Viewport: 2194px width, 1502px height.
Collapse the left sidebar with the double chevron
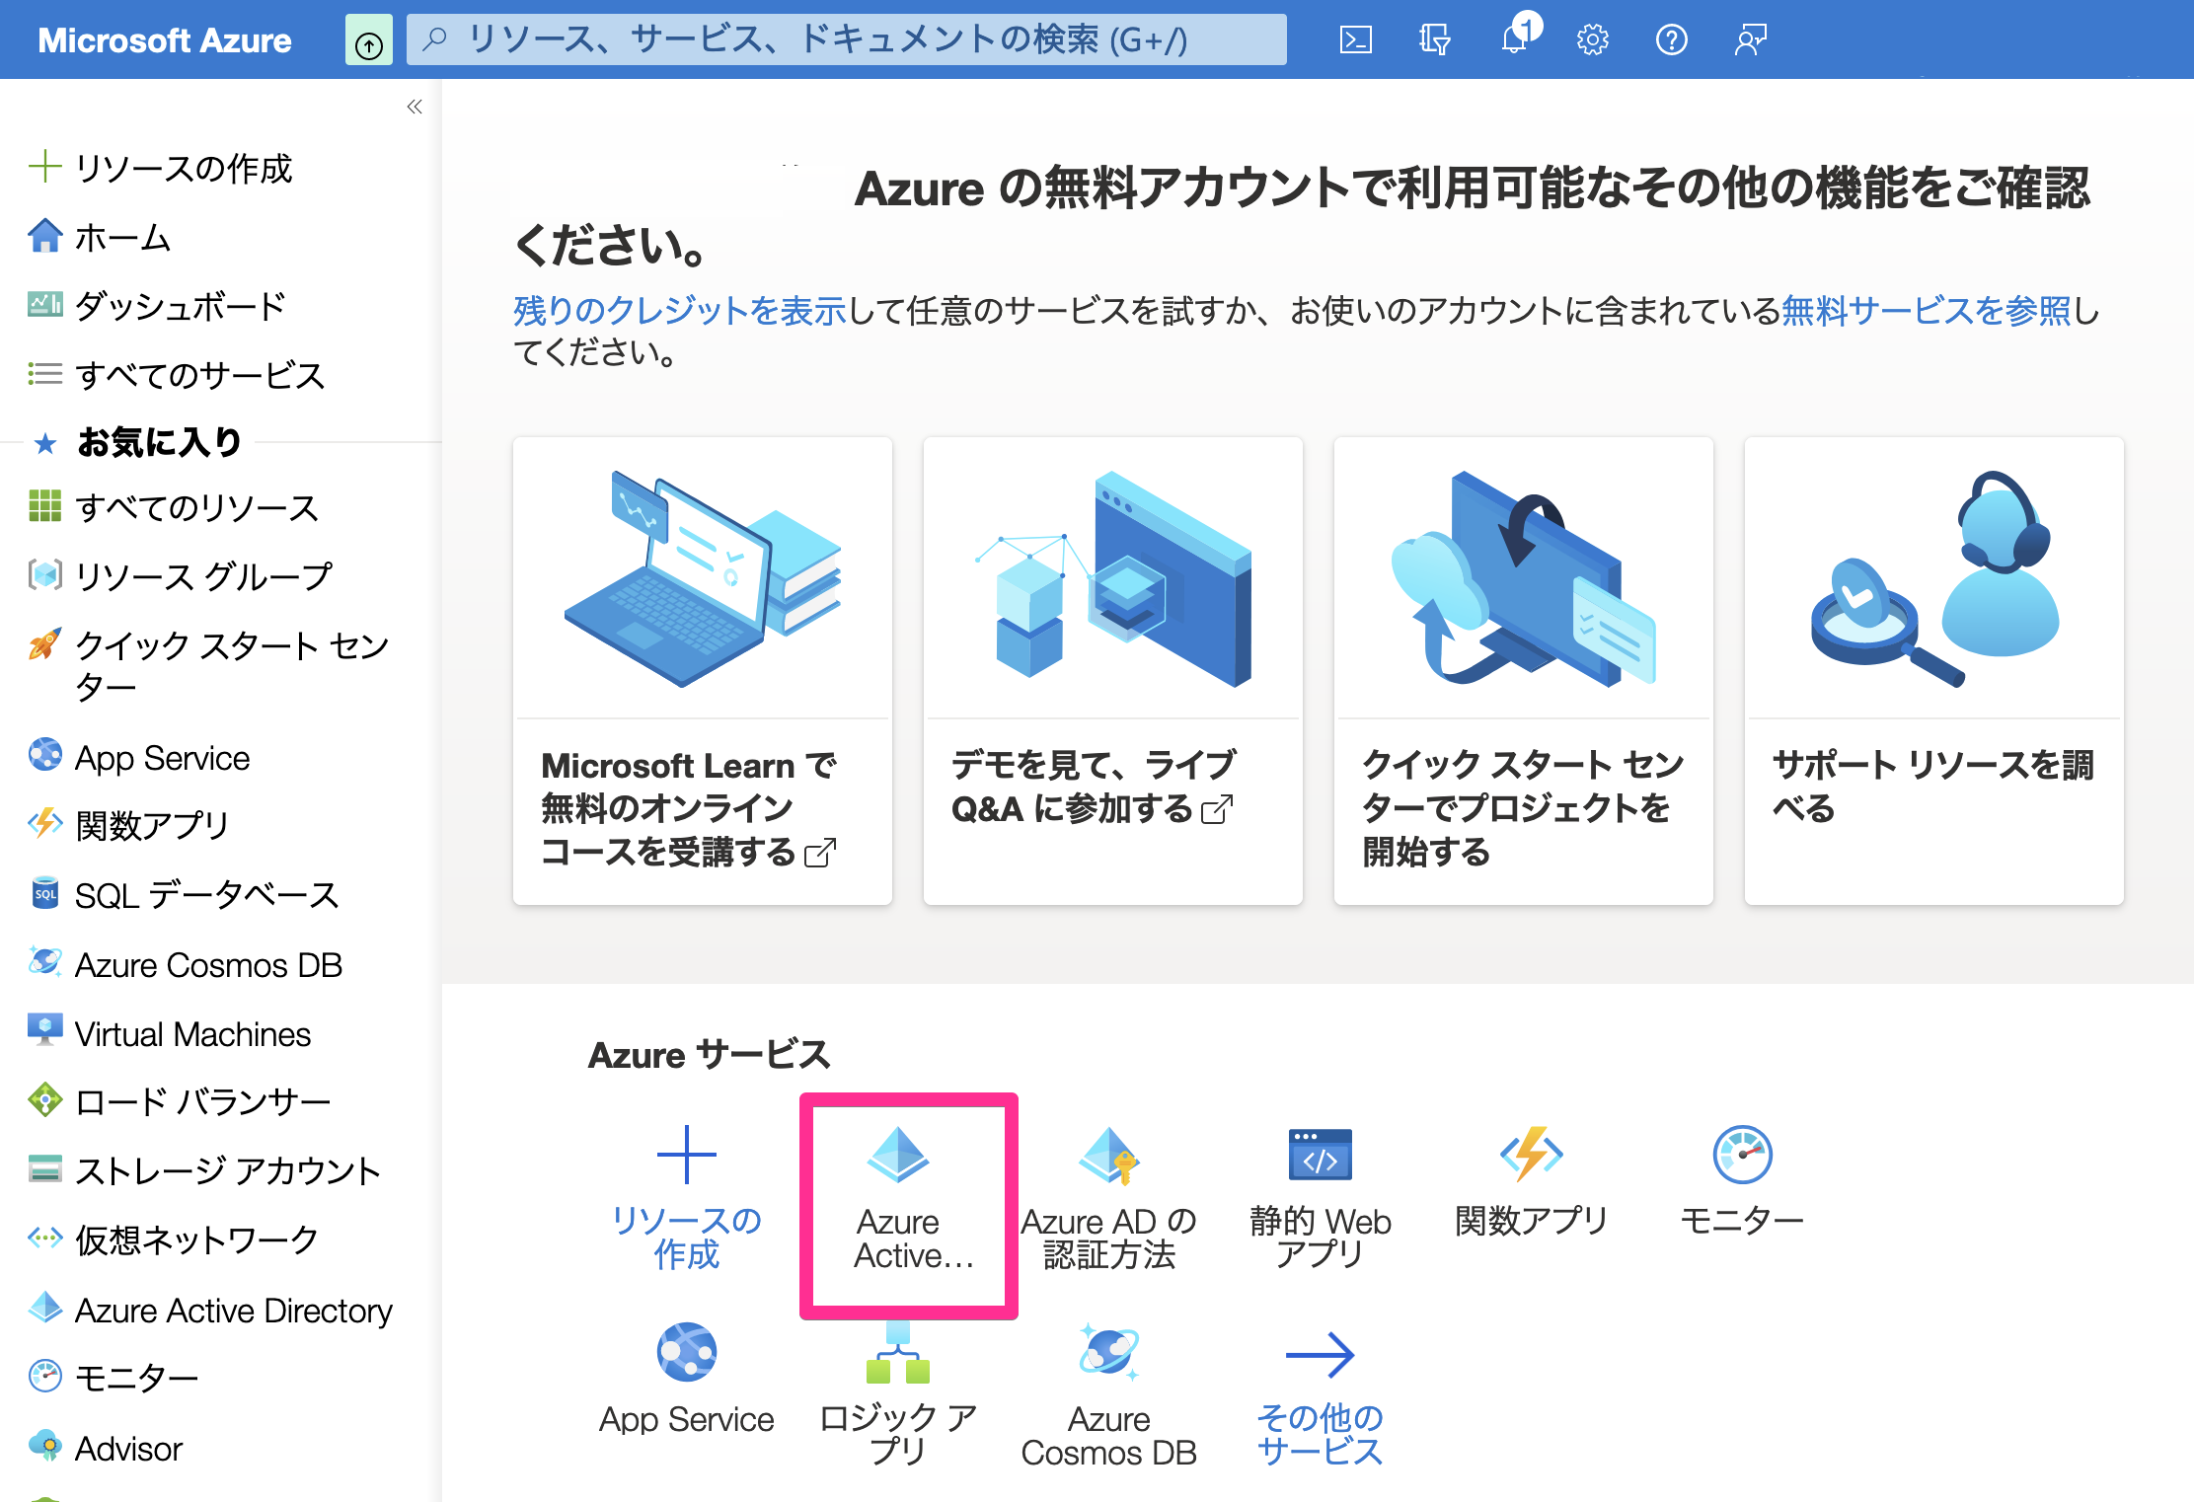(x=415, y=107)
